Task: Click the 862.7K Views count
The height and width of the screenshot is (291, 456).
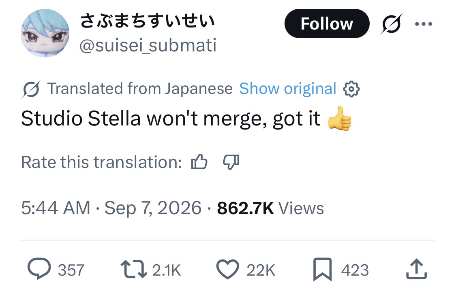Action: tap(270, 208)
